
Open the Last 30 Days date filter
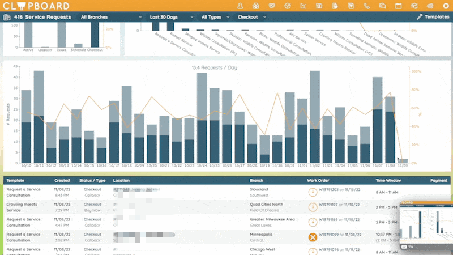coord(172,17)
